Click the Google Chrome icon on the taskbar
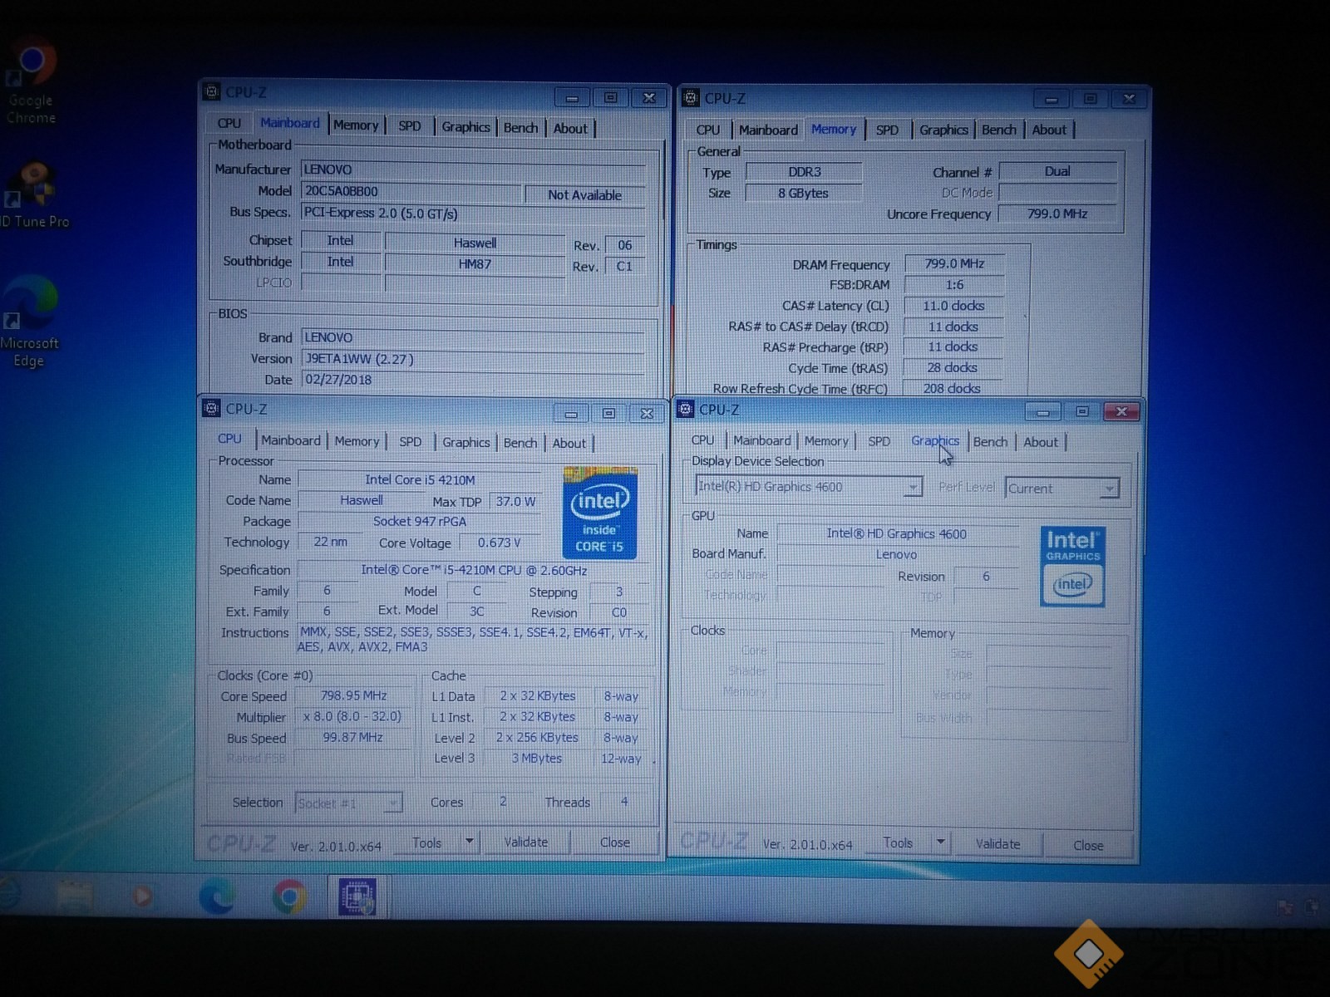The height and width of the screenshot is (997, 1330). 289,897
